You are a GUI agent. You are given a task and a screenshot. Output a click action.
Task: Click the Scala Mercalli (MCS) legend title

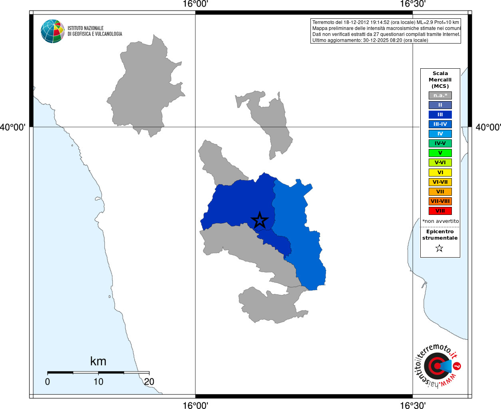[x=440, y=80]
